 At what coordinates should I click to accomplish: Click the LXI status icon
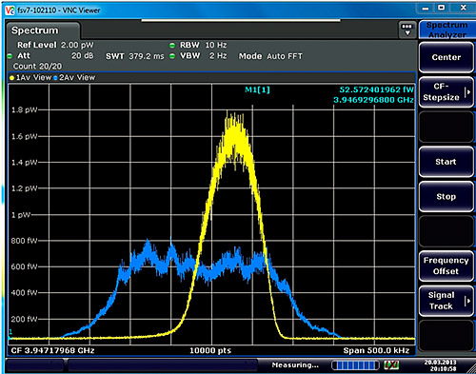pyautogui.click(x=391, y=365)
